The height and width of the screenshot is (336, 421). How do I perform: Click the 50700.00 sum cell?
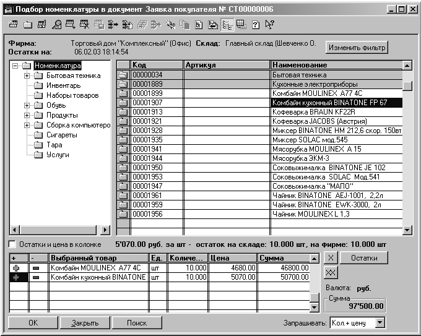(284, 277)
